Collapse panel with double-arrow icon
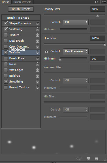Image resolution: width=107 pixels, height=163 pixels. [x=97, y=2]
